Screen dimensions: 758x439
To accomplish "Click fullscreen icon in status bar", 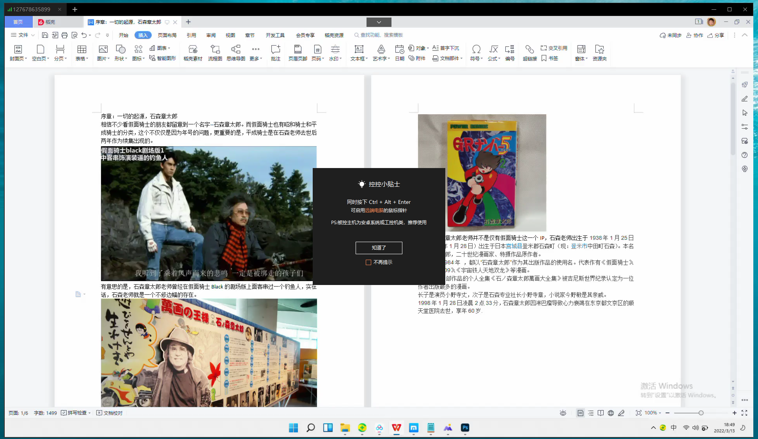I will (x=744, y=413).
